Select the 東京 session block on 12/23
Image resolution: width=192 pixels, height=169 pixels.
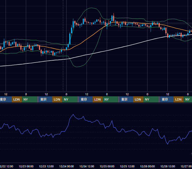tap(45, 99)
